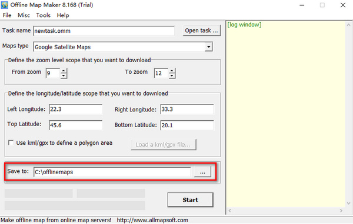Open the Help menu

[63, 15]
